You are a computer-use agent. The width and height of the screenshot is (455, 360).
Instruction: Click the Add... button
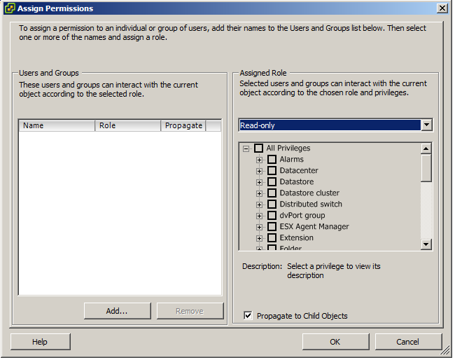117,311
